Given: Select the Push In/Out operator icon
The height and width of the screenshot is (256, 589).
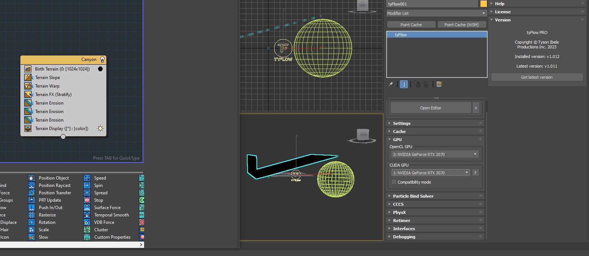Looking at the screenshot, I should pos(32,208).
